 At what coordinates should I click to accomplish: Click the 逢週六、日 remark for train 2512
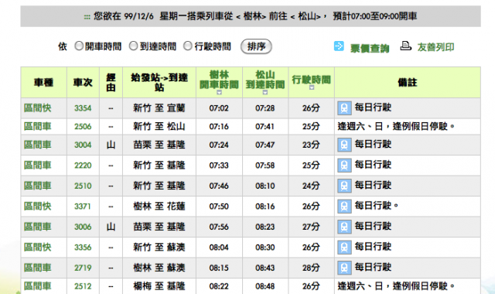(396, 286)
